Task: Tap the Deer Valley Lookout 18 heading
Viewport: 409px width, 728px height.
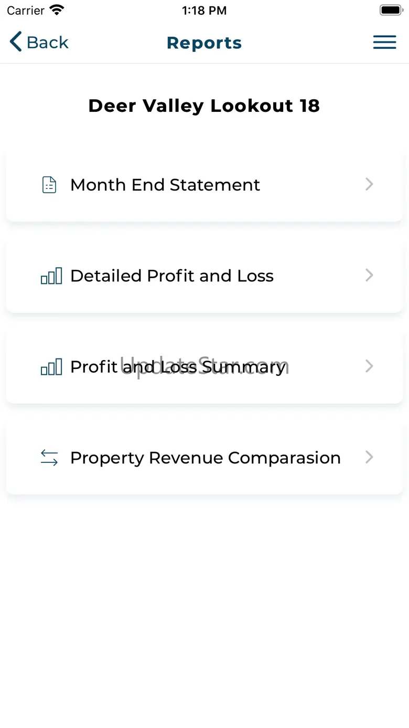Action: coord(204,105)
